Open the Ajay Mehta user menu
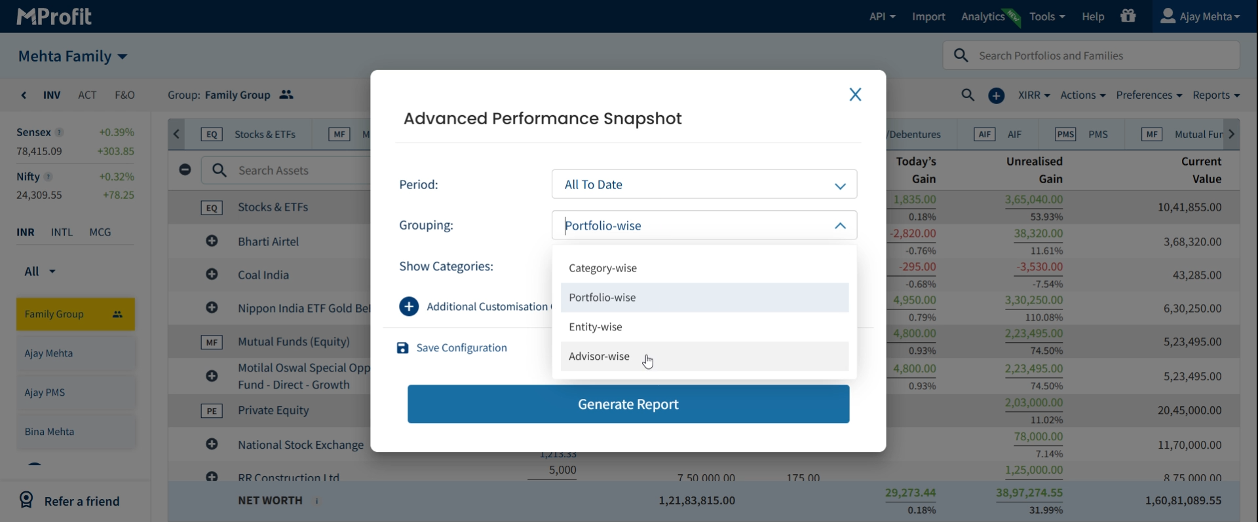The height and width of the screenshot is (522, 1258). tap(1200, 16)
